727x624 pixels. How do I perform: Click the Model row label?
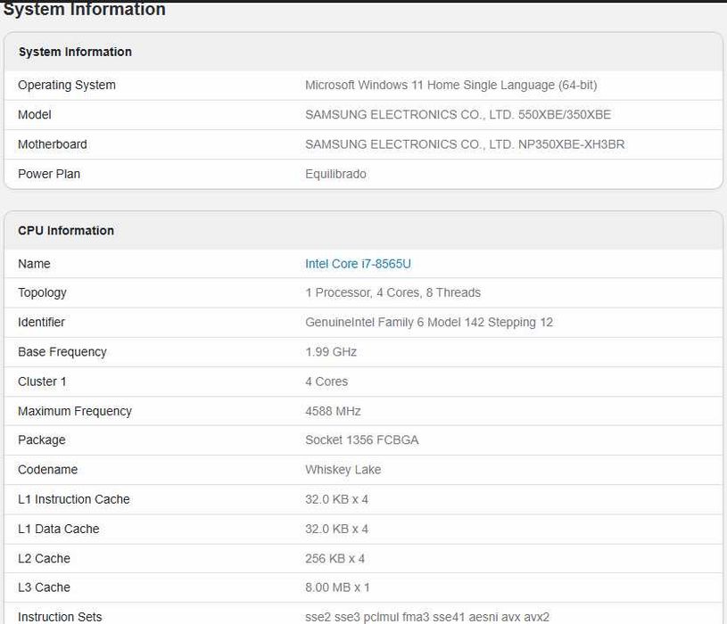[x=35, y=114]
